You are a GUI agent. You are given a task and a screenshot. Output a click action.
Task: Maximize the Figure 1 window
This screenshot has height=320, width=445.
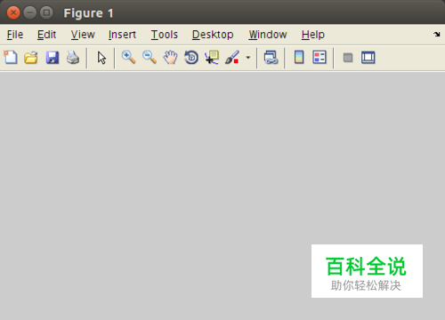(x=46, y=12)
